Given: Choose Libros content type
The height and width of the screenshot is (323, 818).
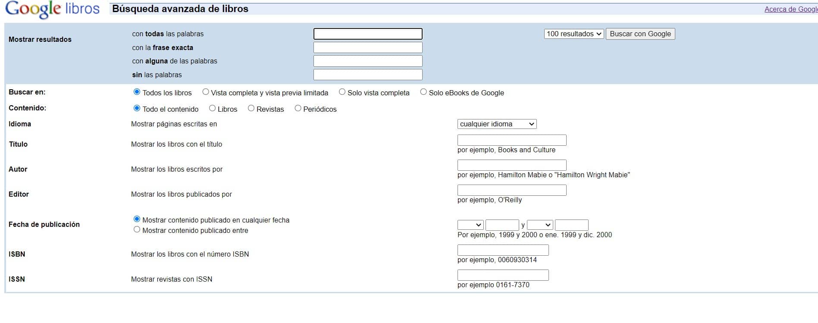Looking at the screenshot, I should (x=212, y=108).
